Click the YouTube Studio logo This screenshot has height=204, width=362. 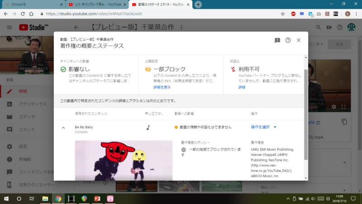pyautogui.click(x=33, y=28)
